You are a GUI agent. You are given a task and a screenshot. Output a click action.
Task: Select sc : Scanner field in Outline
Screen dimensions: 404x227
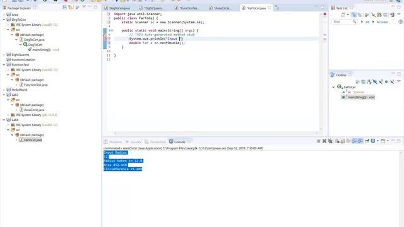click(x=356, y=92)
